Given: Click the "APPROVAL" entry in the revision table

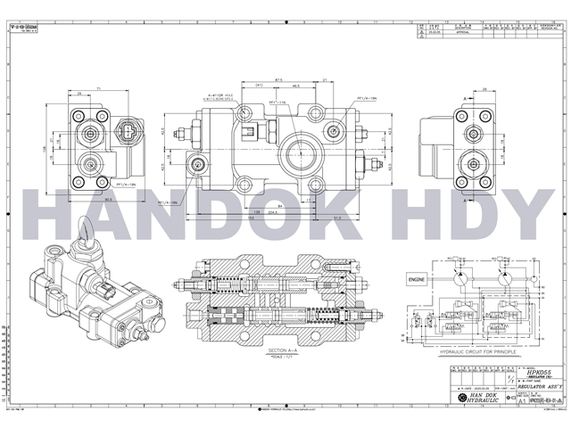Looking at the screenshot, I should pos(463,32).
